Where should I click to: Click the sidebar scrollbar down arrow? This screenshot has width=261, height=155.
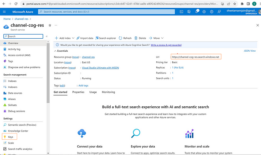(48, 153)
